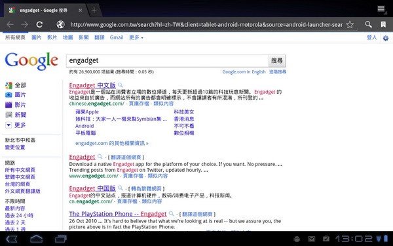
Task: Go forward with the browser forward arrow
Action: point(25,24)
